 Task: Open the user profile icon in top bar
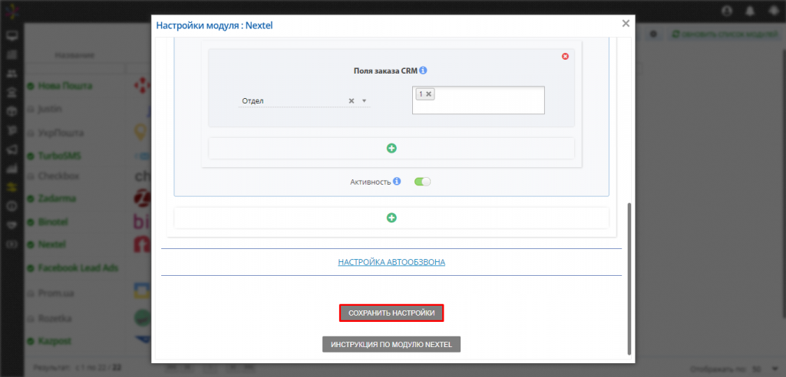click(727, 10)
